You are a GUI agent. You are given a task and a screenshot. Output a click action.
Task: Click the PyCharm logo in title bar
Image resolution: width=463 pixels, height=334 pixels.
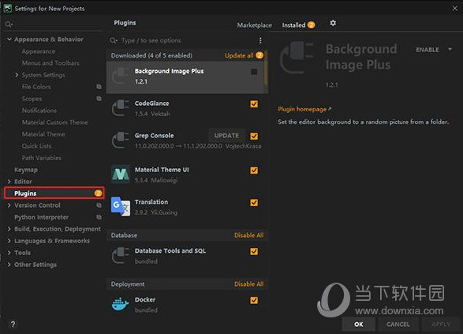tap(7, 8)
